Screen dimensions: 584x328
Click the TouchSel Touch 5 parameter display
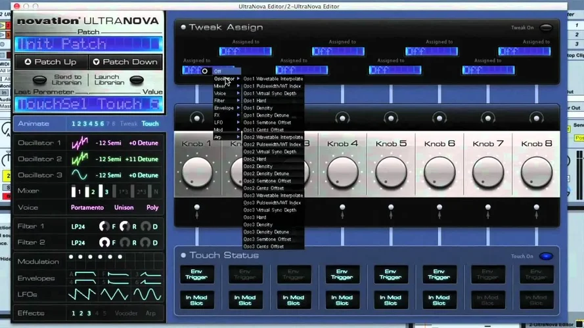point(89,104)
